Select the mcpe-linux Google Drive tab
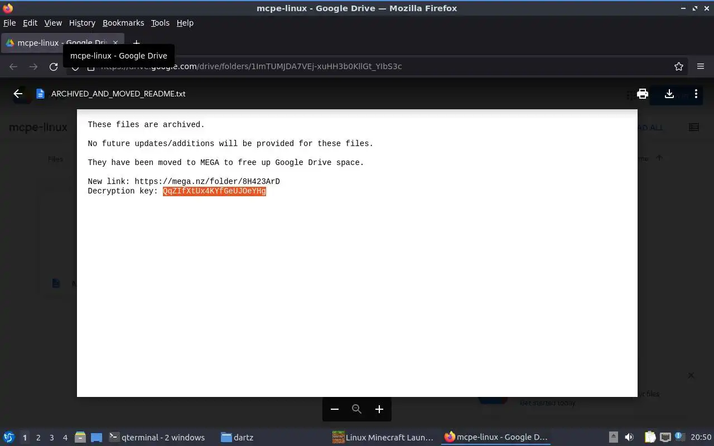 (x=62, y=42)
